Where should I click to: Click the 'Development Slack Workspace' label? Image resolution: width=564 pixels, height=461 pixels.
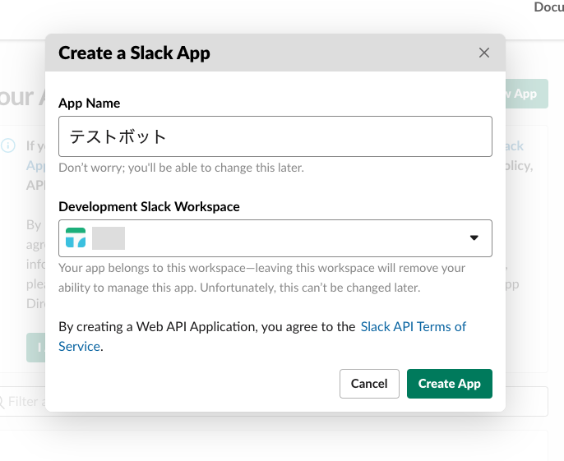point(149,207)
